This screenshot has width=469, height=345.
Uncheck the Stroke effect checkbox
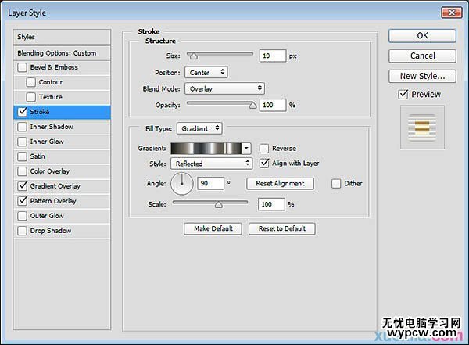tap(22, 112)
